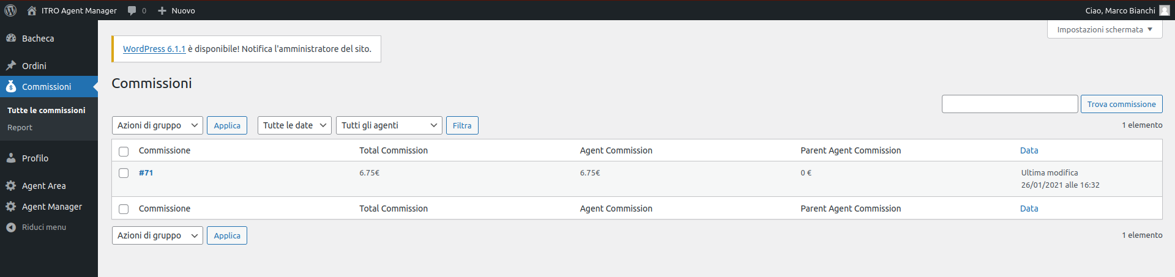Click the WordPress logo icon
1175x277 pixels.
coord(10,10)
